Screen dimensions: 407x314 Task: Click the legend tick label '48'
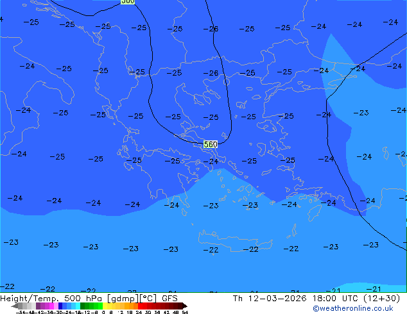pos(175,313)
